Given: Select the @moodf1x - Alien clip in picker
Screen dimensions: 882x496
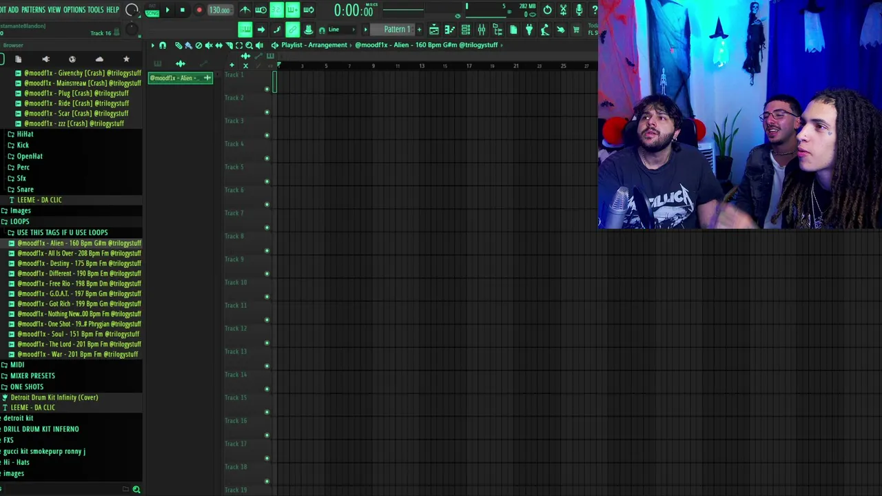Looking at the screenshot, I should [181, 78].
